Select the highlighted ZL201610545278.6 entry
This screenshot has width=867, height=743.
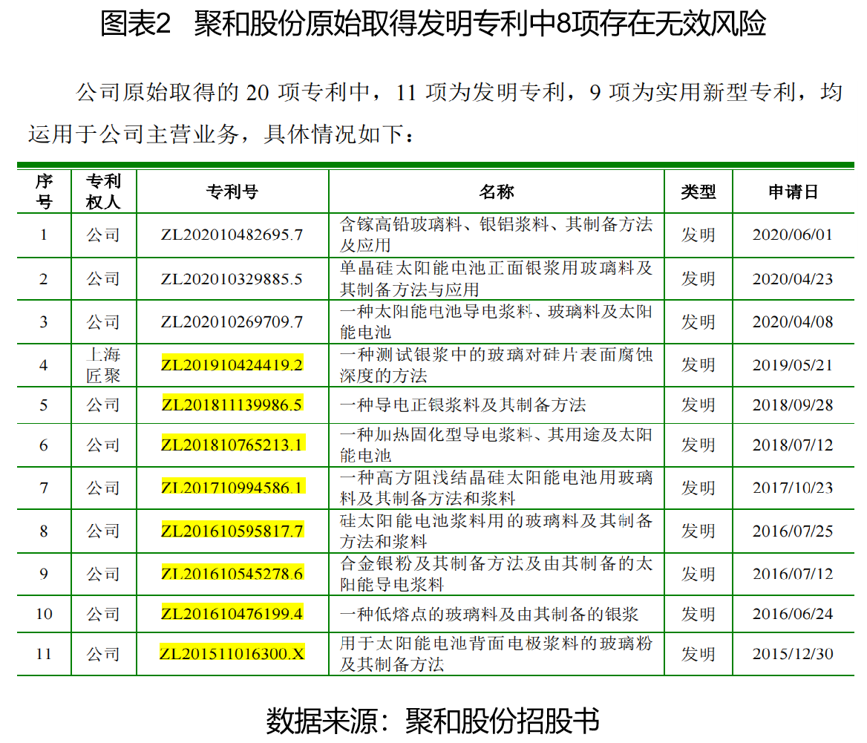tap(232, 574)
